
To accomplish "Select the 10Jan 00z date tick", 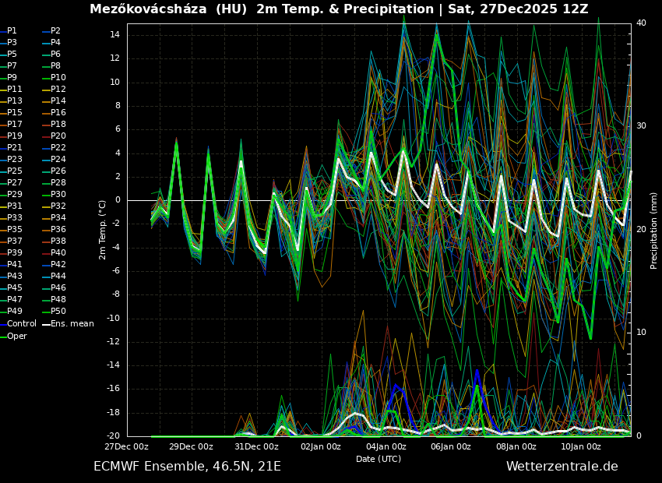I will point(581,447).
